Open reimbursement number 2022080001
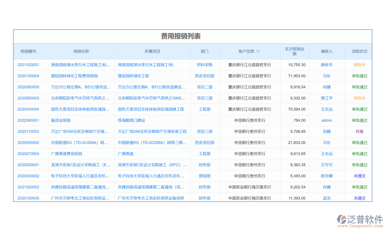The image size is (387, 232). 28,121
